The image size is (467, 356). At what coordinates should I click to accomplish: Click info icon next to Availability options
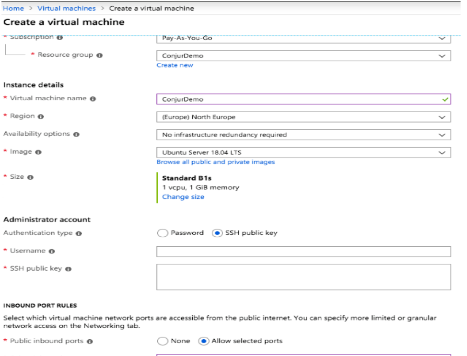[76, 134]
